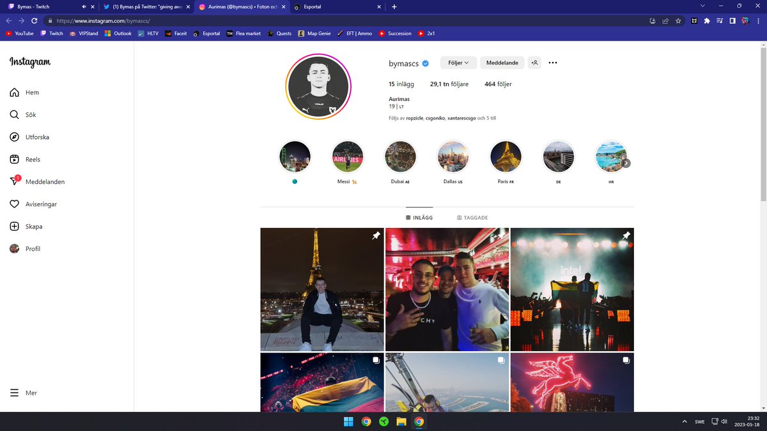Open the pinned Eiffel Tower post

[322, 289]
